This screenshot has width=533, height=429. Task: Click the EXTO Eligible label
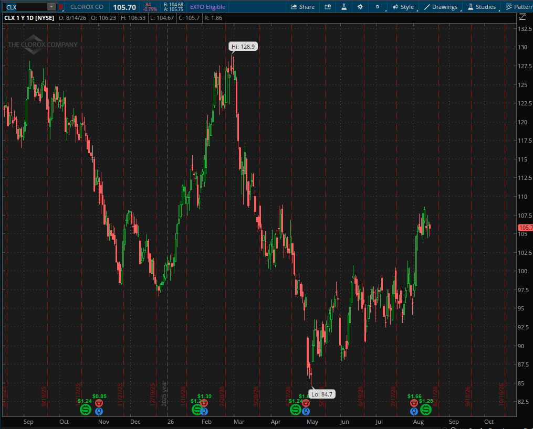[207, 7]
